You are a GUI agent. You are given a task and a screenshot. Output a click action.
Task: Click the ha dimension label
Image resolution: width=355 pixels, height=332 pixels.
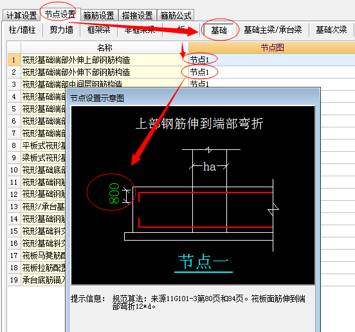tap(210, 167)
